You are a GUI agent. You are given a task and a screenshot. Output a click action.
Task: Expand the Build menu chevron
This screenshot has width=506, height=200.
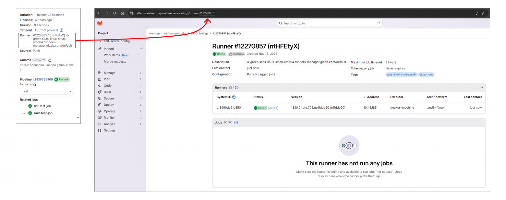click(141, 92)
